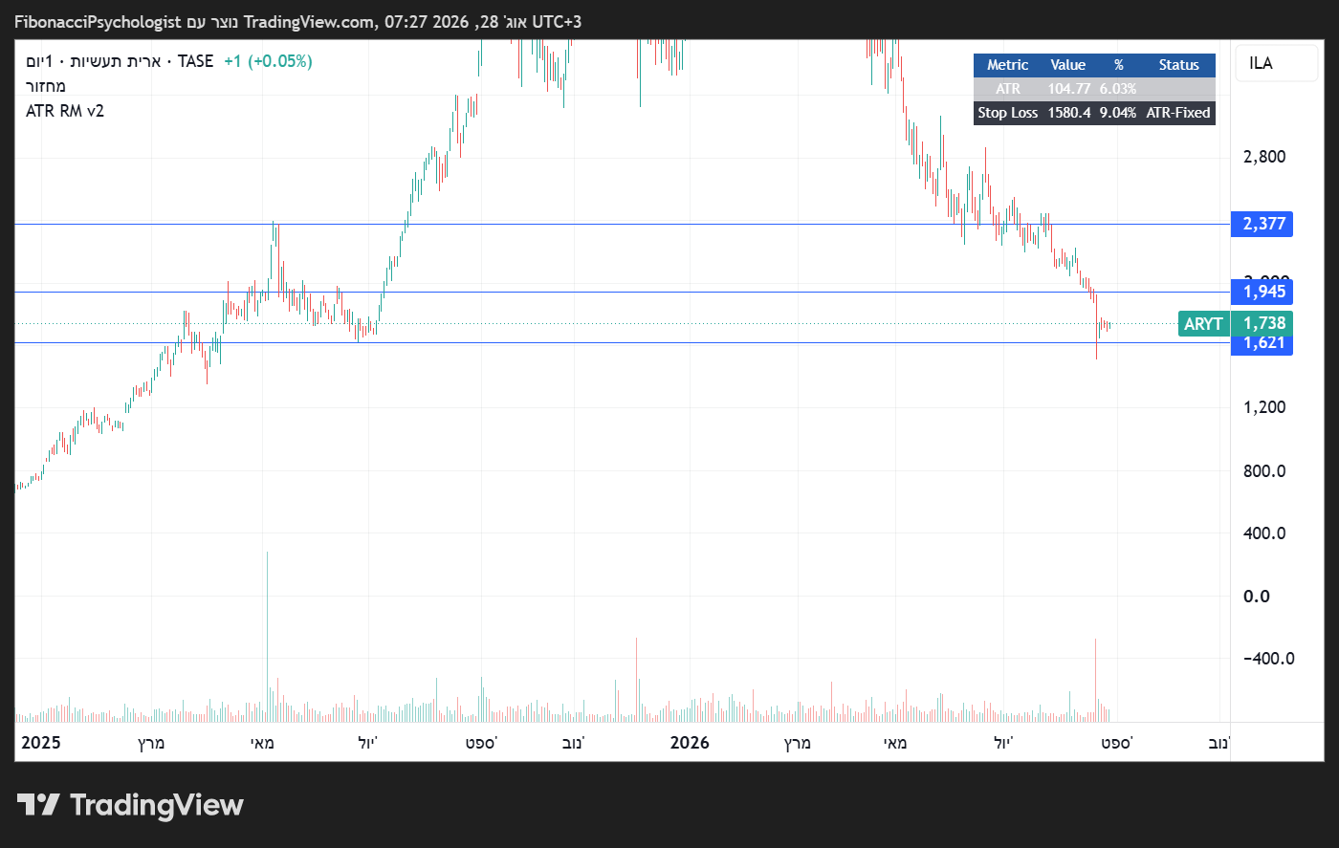Click the % column header in table

[1118, 65]
